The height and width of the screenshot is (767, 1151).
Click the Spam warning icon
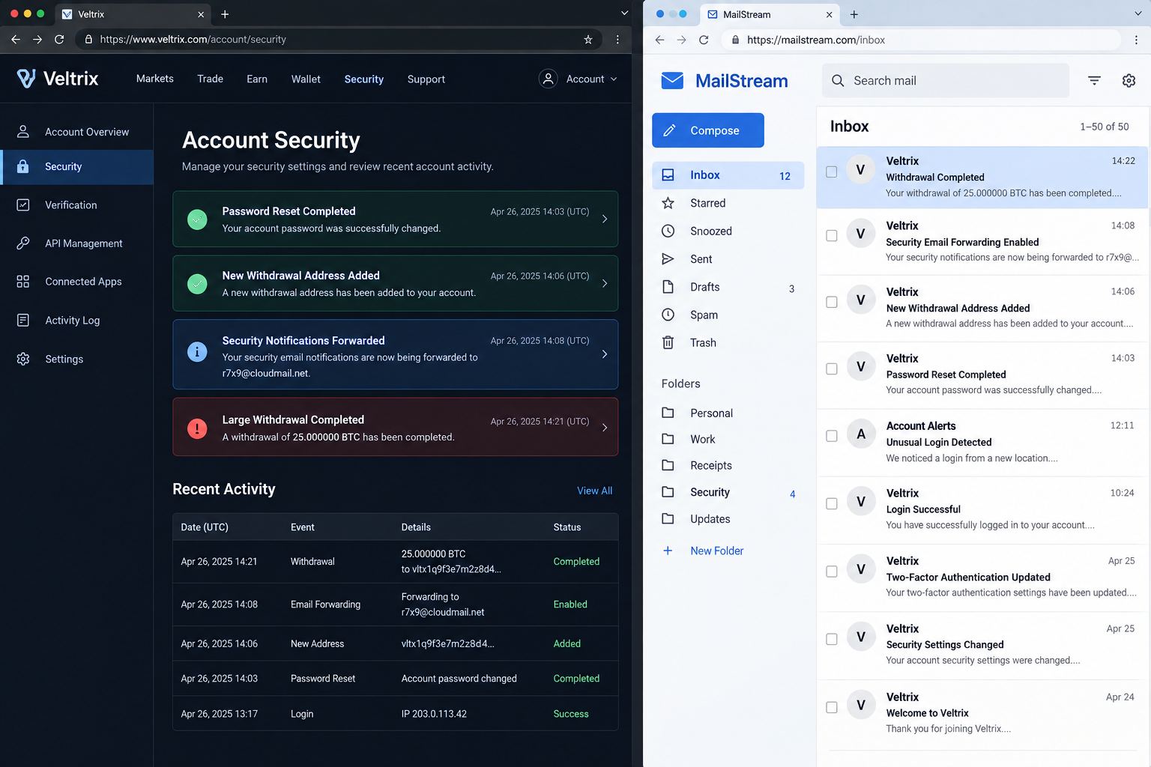tap(668, 315)
